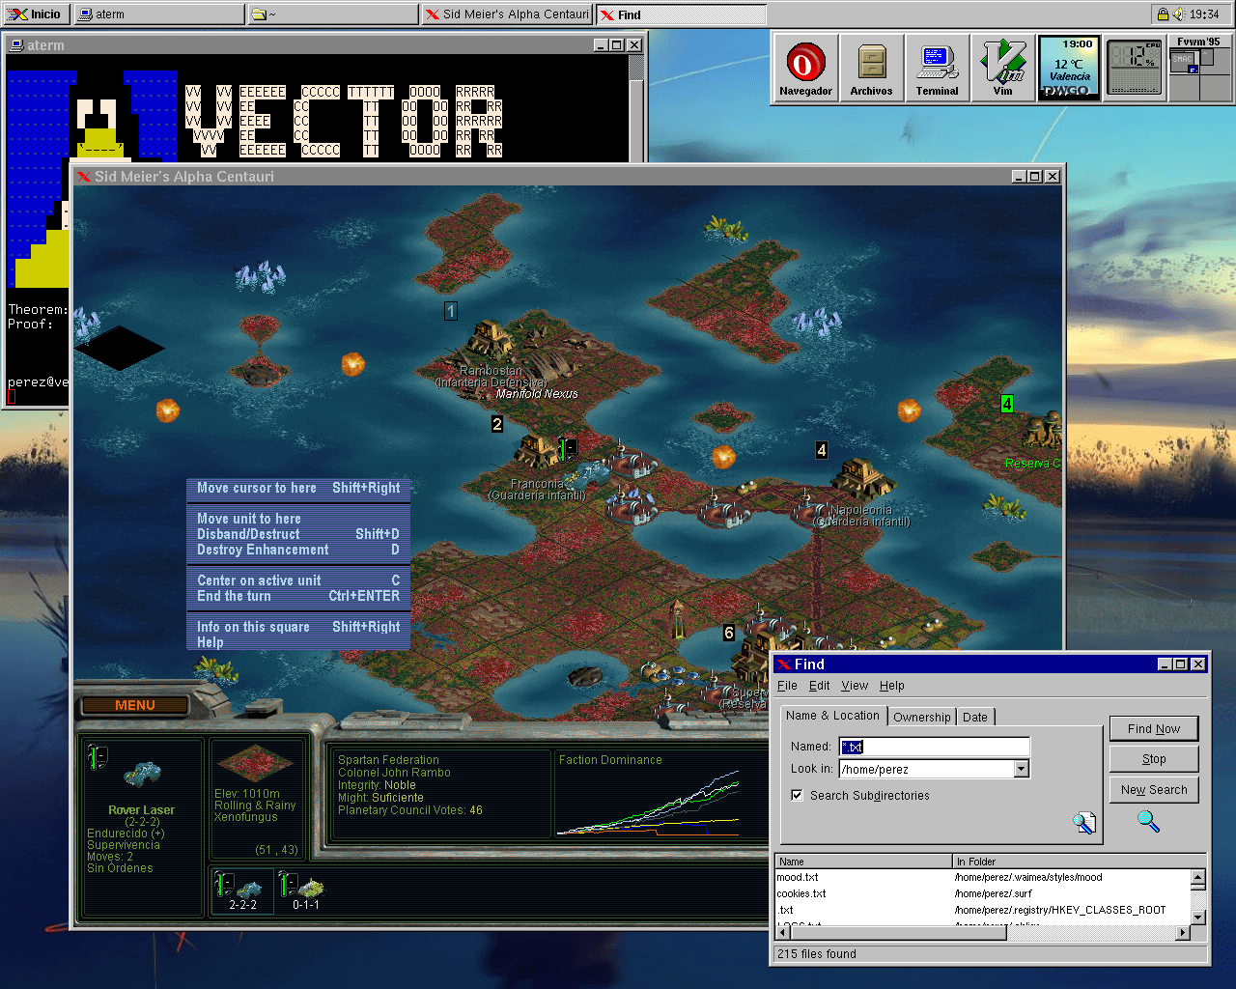Image resolution: width=1236 pixels, height=989 pixels.
Task: Click the magnifying glass icon under New Search
Action: pyautogui.click(x=1148, y=821)
